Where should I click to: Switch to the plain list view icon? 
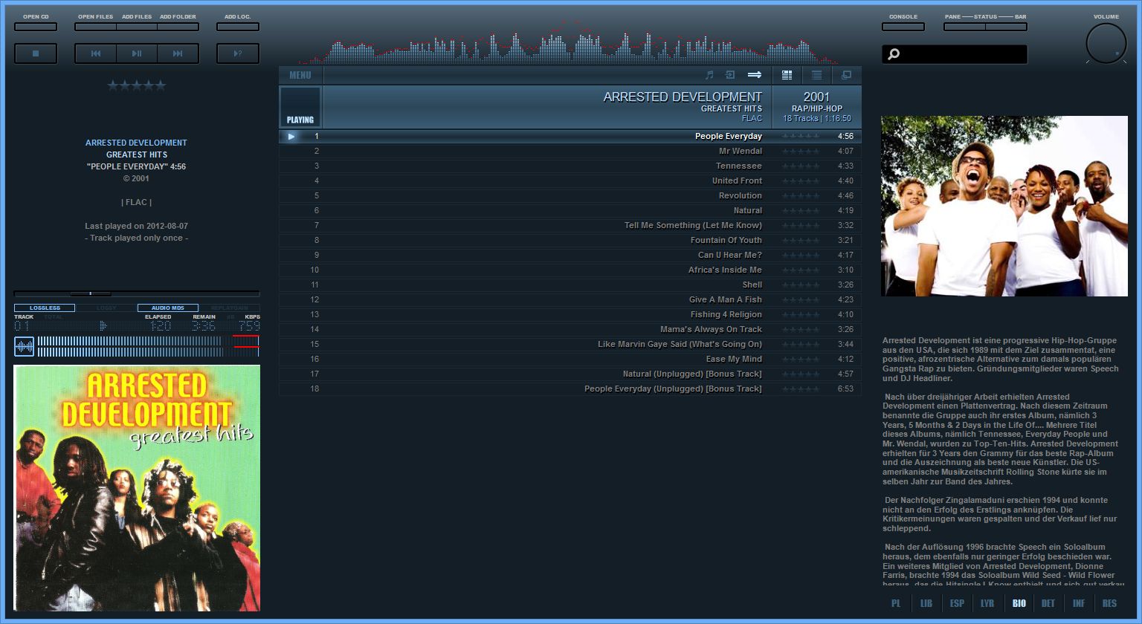click(816, 75)
